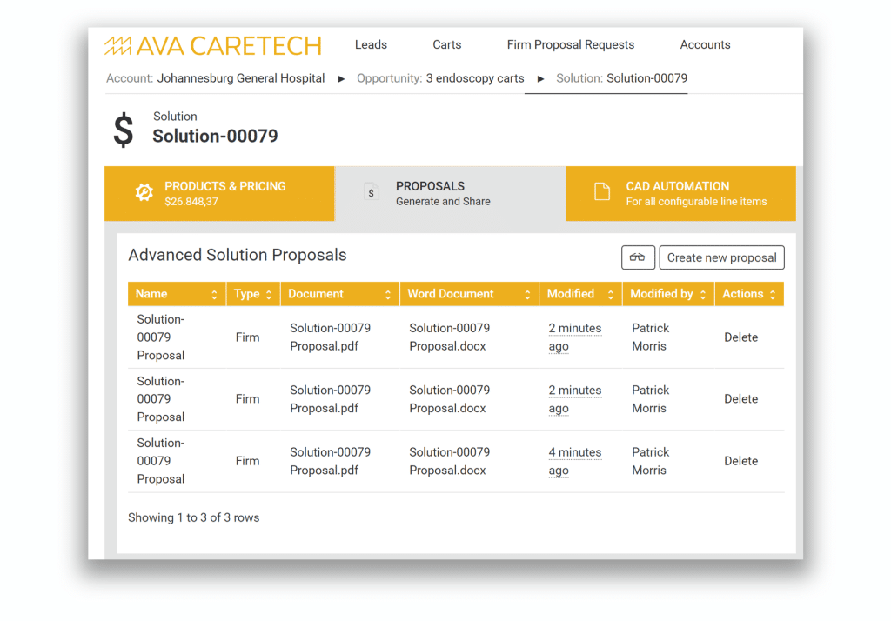Image resolution: width=891 pixels, height=621 pixels.
Task: Open 3 endoscopy carts opportunity breadcrumb
Action: coord(475,78)
